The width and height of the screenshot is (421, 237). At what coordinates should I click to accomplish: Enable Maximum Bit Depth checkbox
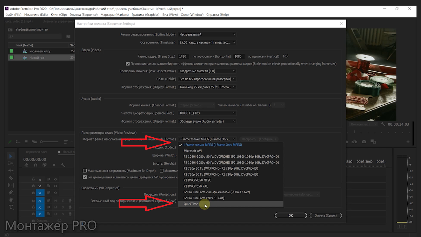tap(85, 171)
